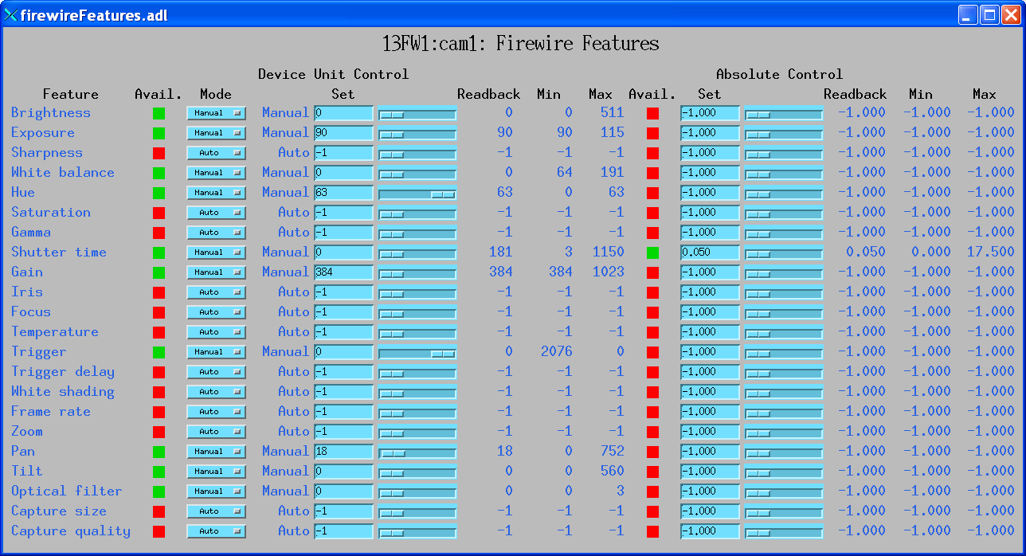1026x556 pixels.
Task: Click the red Absolute Control indicator for Gain
Action: (x=652, y=272)
